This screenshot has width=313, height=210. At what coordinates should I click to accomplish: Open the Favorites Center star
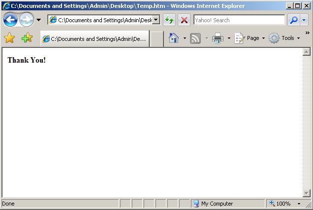tap(9, 38)
